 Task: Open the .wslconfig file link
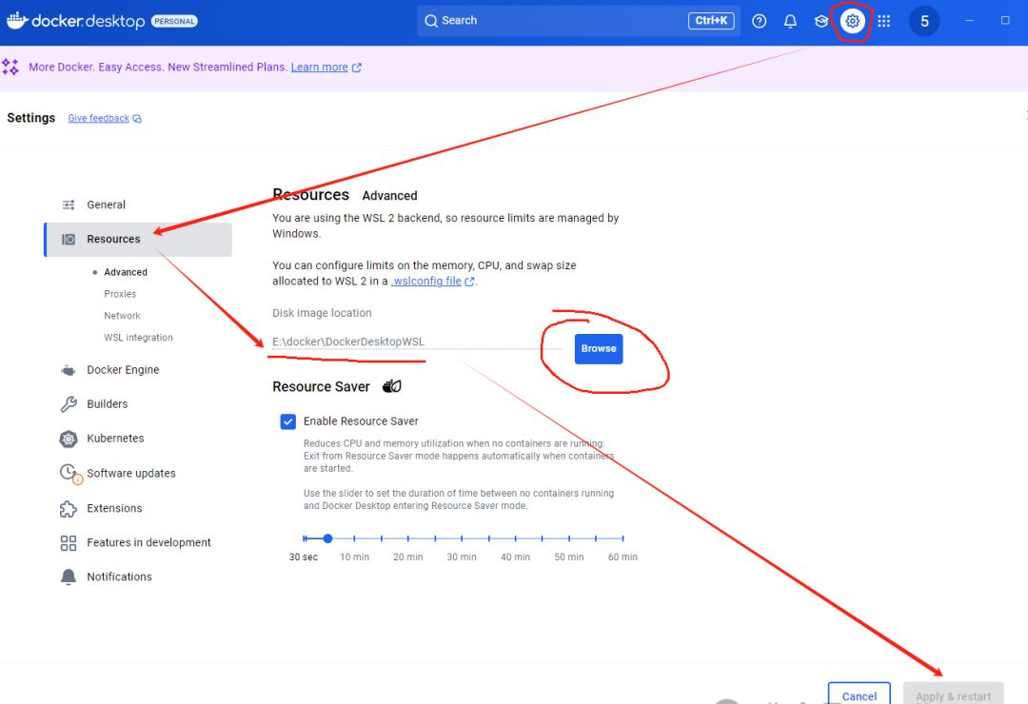click(x=427, y=282)
